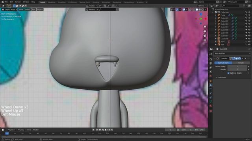Open the Options dropdown in the header

tap(202, 6)
